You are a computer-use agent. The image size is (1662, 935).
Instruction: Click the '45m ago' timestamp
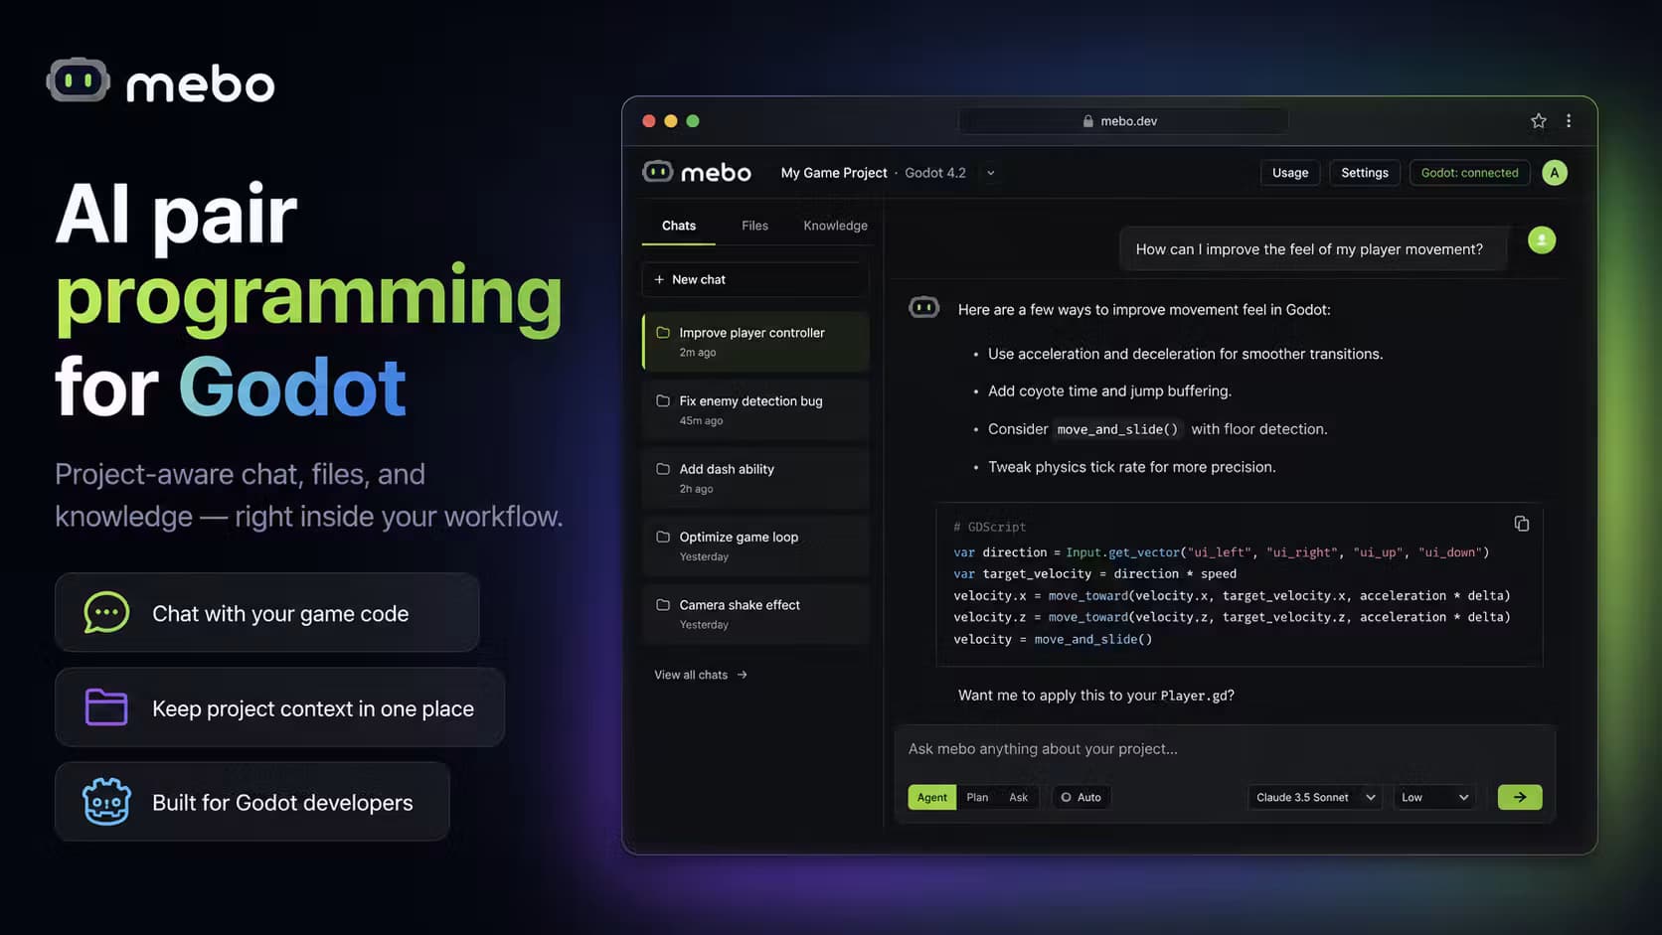(701, 421)
